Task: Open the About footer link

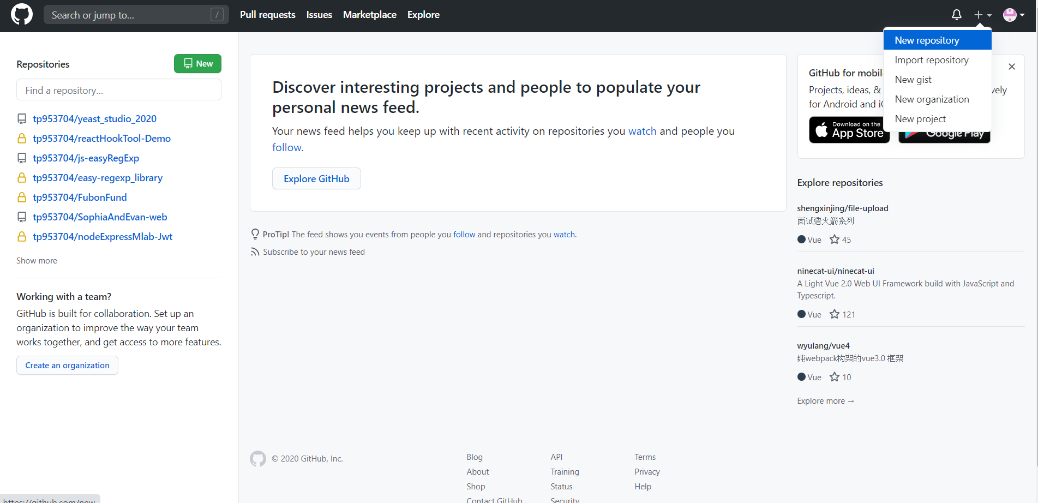Action: pos(477,472)
